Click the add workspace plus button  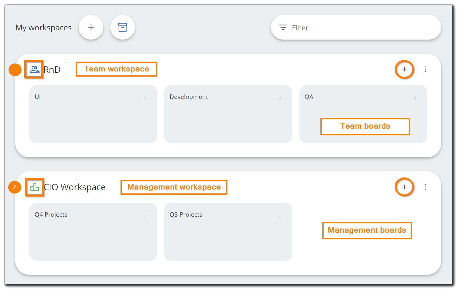pos(91,27)
